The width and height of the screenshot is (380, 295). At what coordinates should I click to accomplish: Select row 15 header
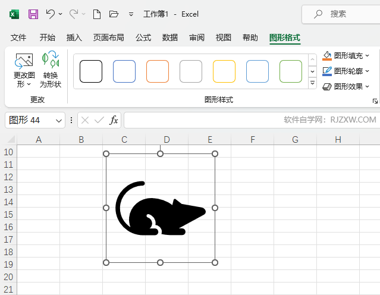(8, 215)
